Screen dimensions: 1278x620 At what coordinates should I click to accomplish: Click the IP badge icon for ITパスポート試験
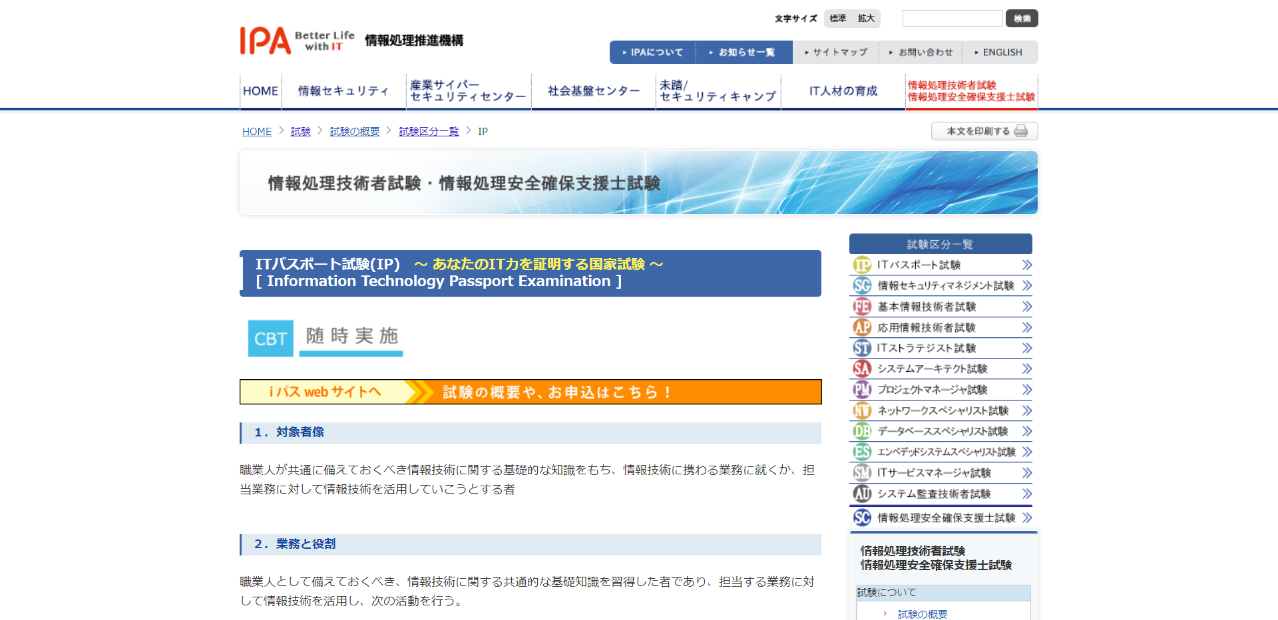862,265
